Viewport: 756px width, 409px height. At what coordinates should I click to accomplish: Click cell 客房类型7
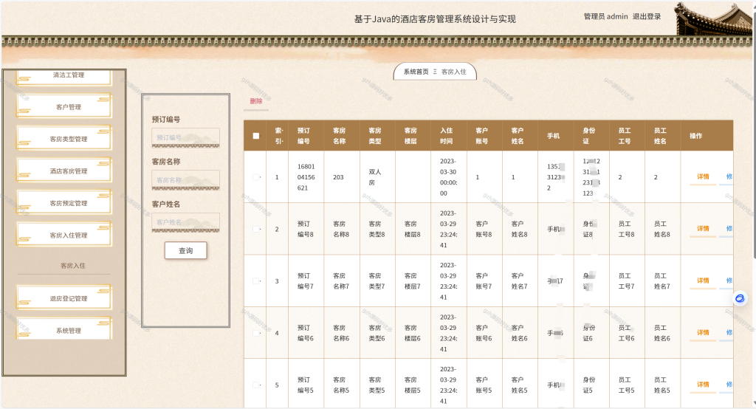click(x=377, y=281)
